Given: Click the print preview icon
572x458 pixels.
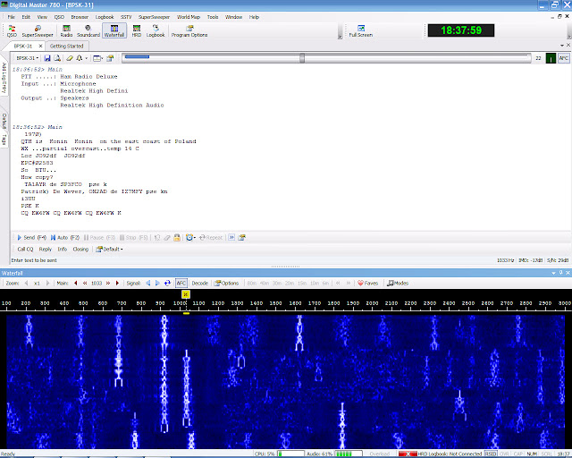Looking at the screenshot, I should pos(57,58).
